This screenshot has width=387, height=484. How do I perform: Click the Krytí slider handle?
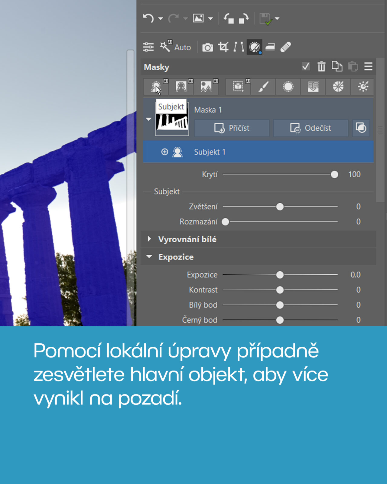(x=334, y=175)
